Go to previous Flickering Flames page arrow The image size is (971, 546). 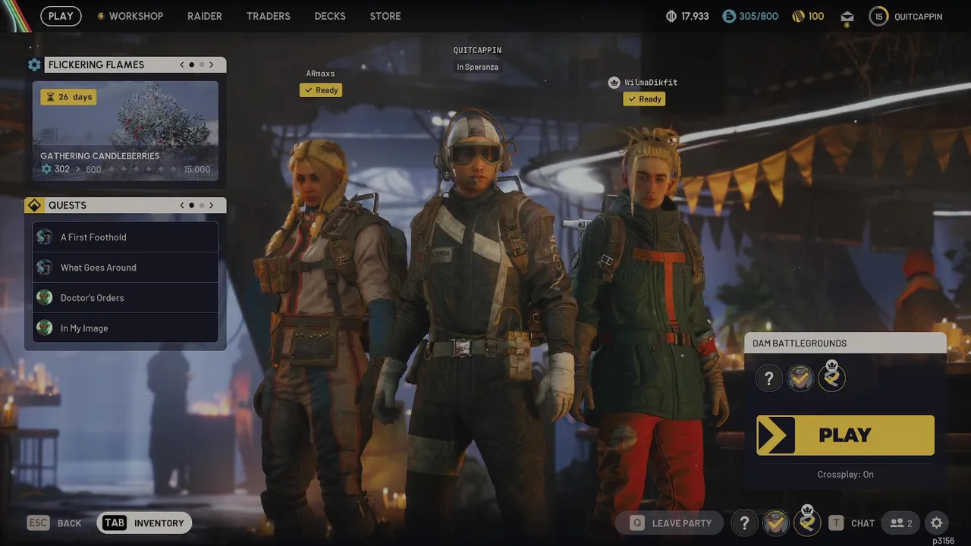(182, 65)
